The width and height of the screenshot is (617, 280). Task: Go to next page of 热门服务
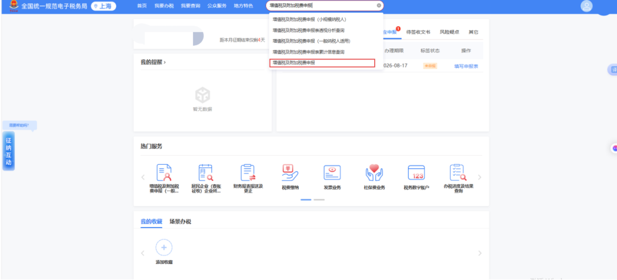pyautogui.click(x=479, y=177)
